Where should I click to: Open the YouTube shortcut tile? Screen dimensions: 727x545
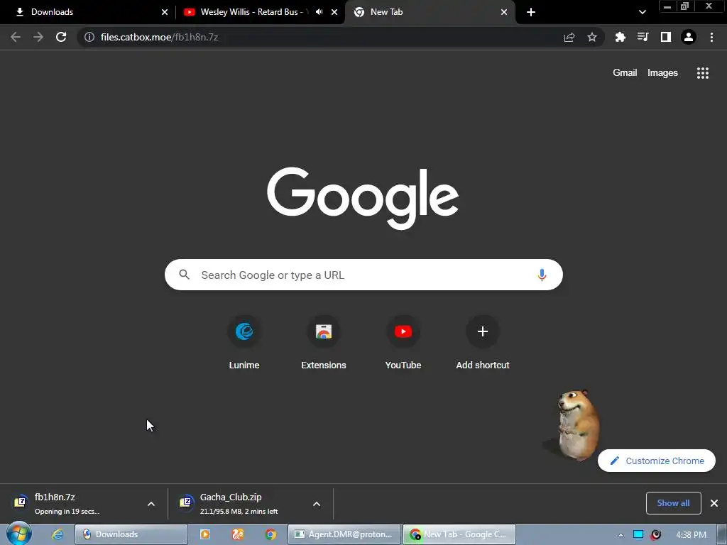(x=403, y=343)
